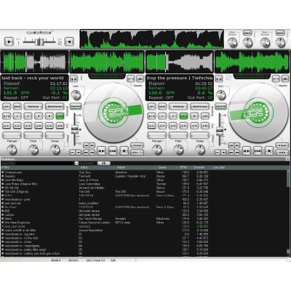Enable Vinyl mode on the drop the pressure deck

[282, 145]
